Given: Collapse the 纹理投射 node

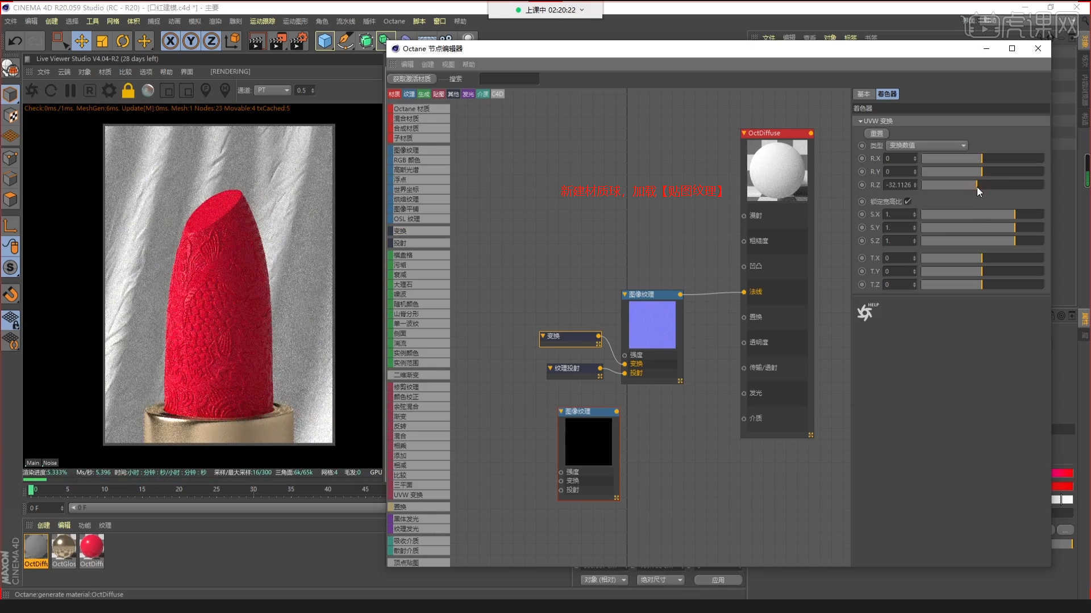Looking at the screenshot, I should (x=550, y=368).
